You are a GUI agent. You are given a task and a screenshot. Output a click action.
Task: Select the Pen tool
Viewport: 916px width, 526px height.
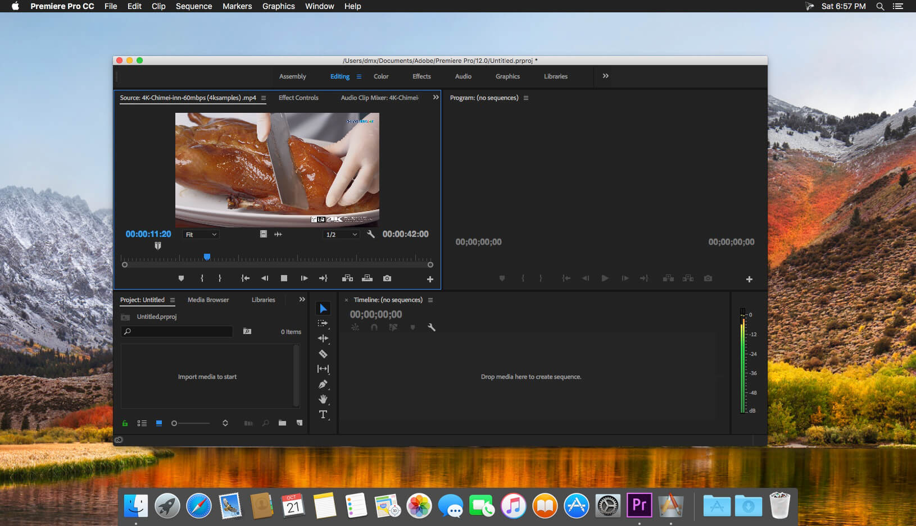click(x=323, y=384)
